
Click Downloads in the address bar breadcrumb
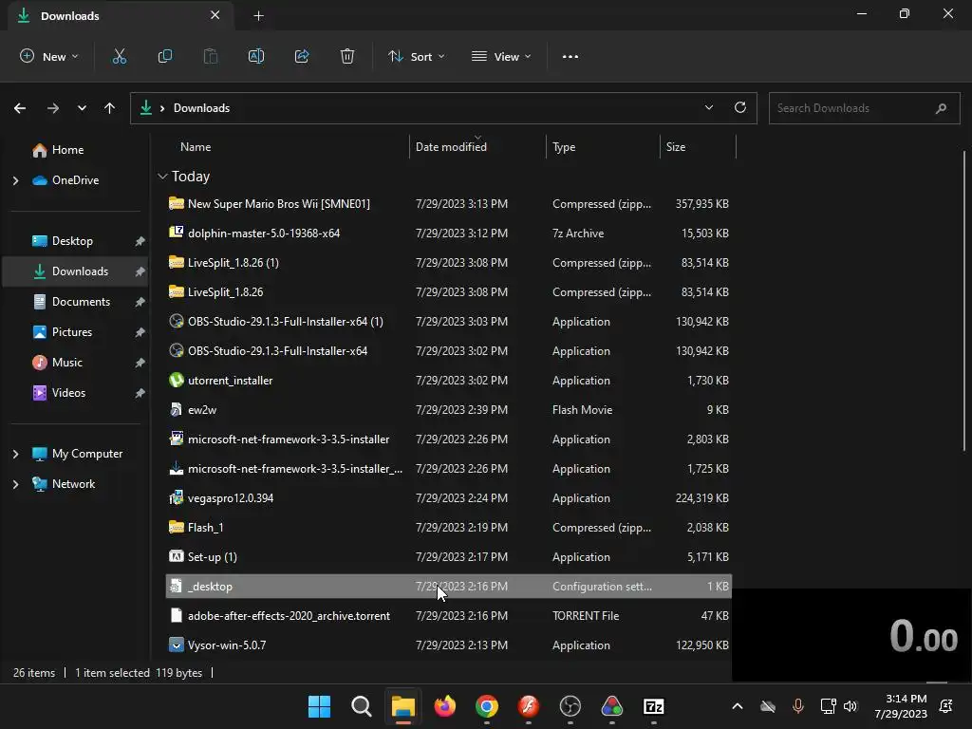click(201, 108)
